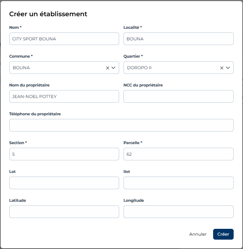The image size is (243, 249).
Task: Focus the Ilot input field
Action: pyautogui.click(x=178, y=183)
